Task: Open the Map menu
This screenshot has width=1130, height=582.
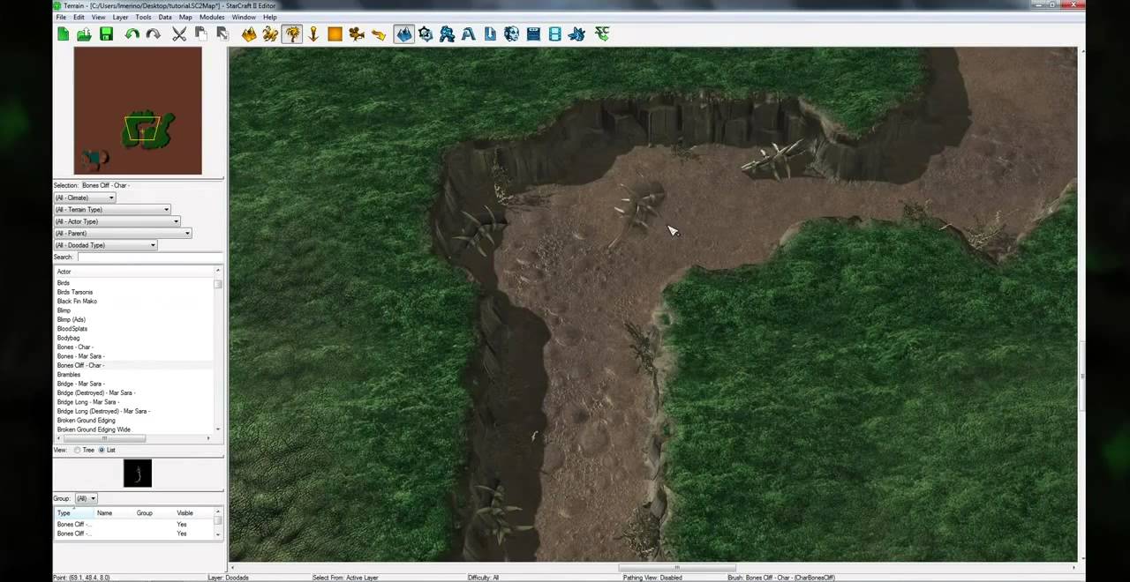Action: tap(185, 18)
